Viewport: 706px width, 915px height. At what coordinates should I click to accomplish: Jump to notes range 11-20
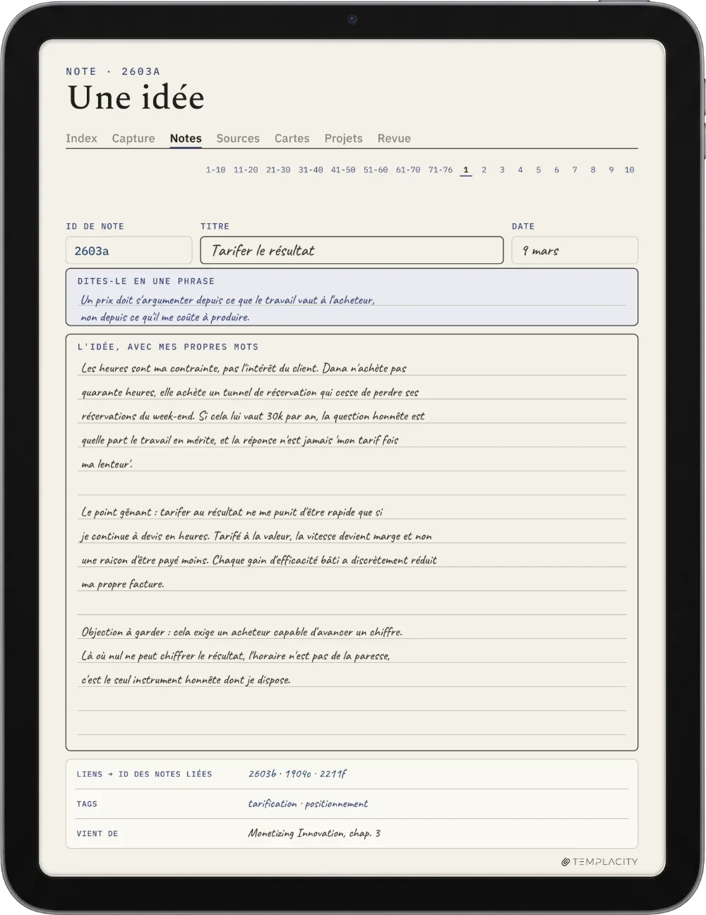[x=246, y=170]
